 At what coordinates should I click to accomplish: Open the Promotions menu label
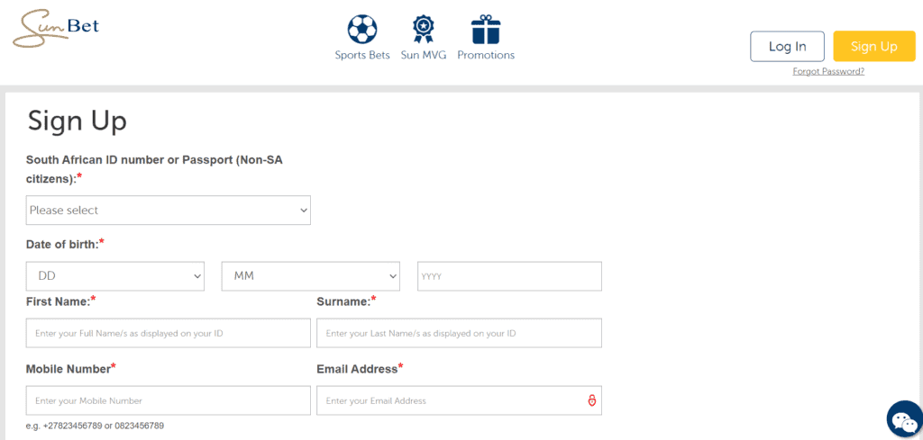tap(486, 55)
